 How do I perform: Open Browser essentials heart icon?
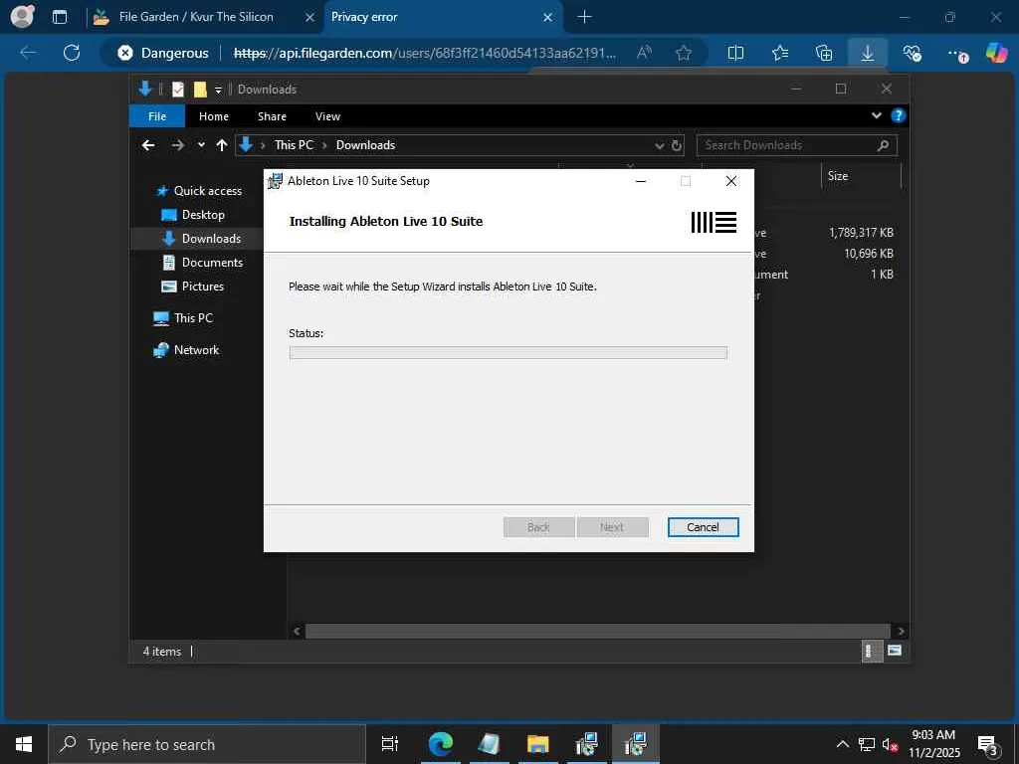tap(912, 53)
